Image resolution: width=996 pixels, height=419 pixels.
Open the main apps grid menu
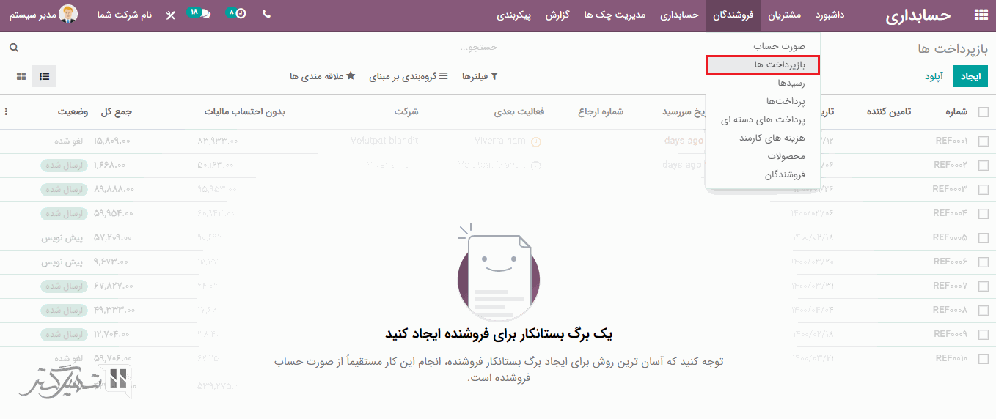pyautogui.click(x=980, y=15)
